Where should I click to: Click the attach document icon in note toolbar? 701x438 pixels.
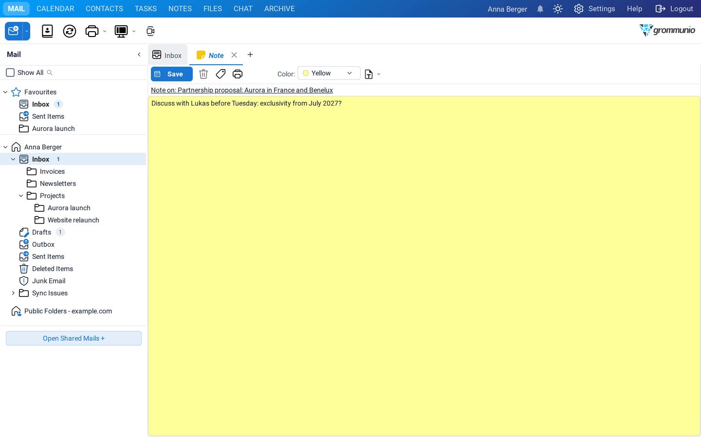tap(369, 74)
